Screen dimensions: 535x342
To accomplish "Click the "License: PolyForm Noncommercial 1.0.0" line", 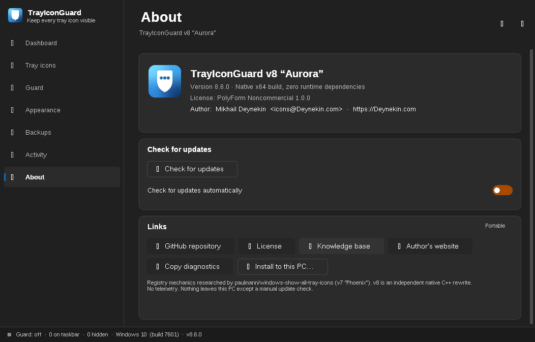I will 250,98.
